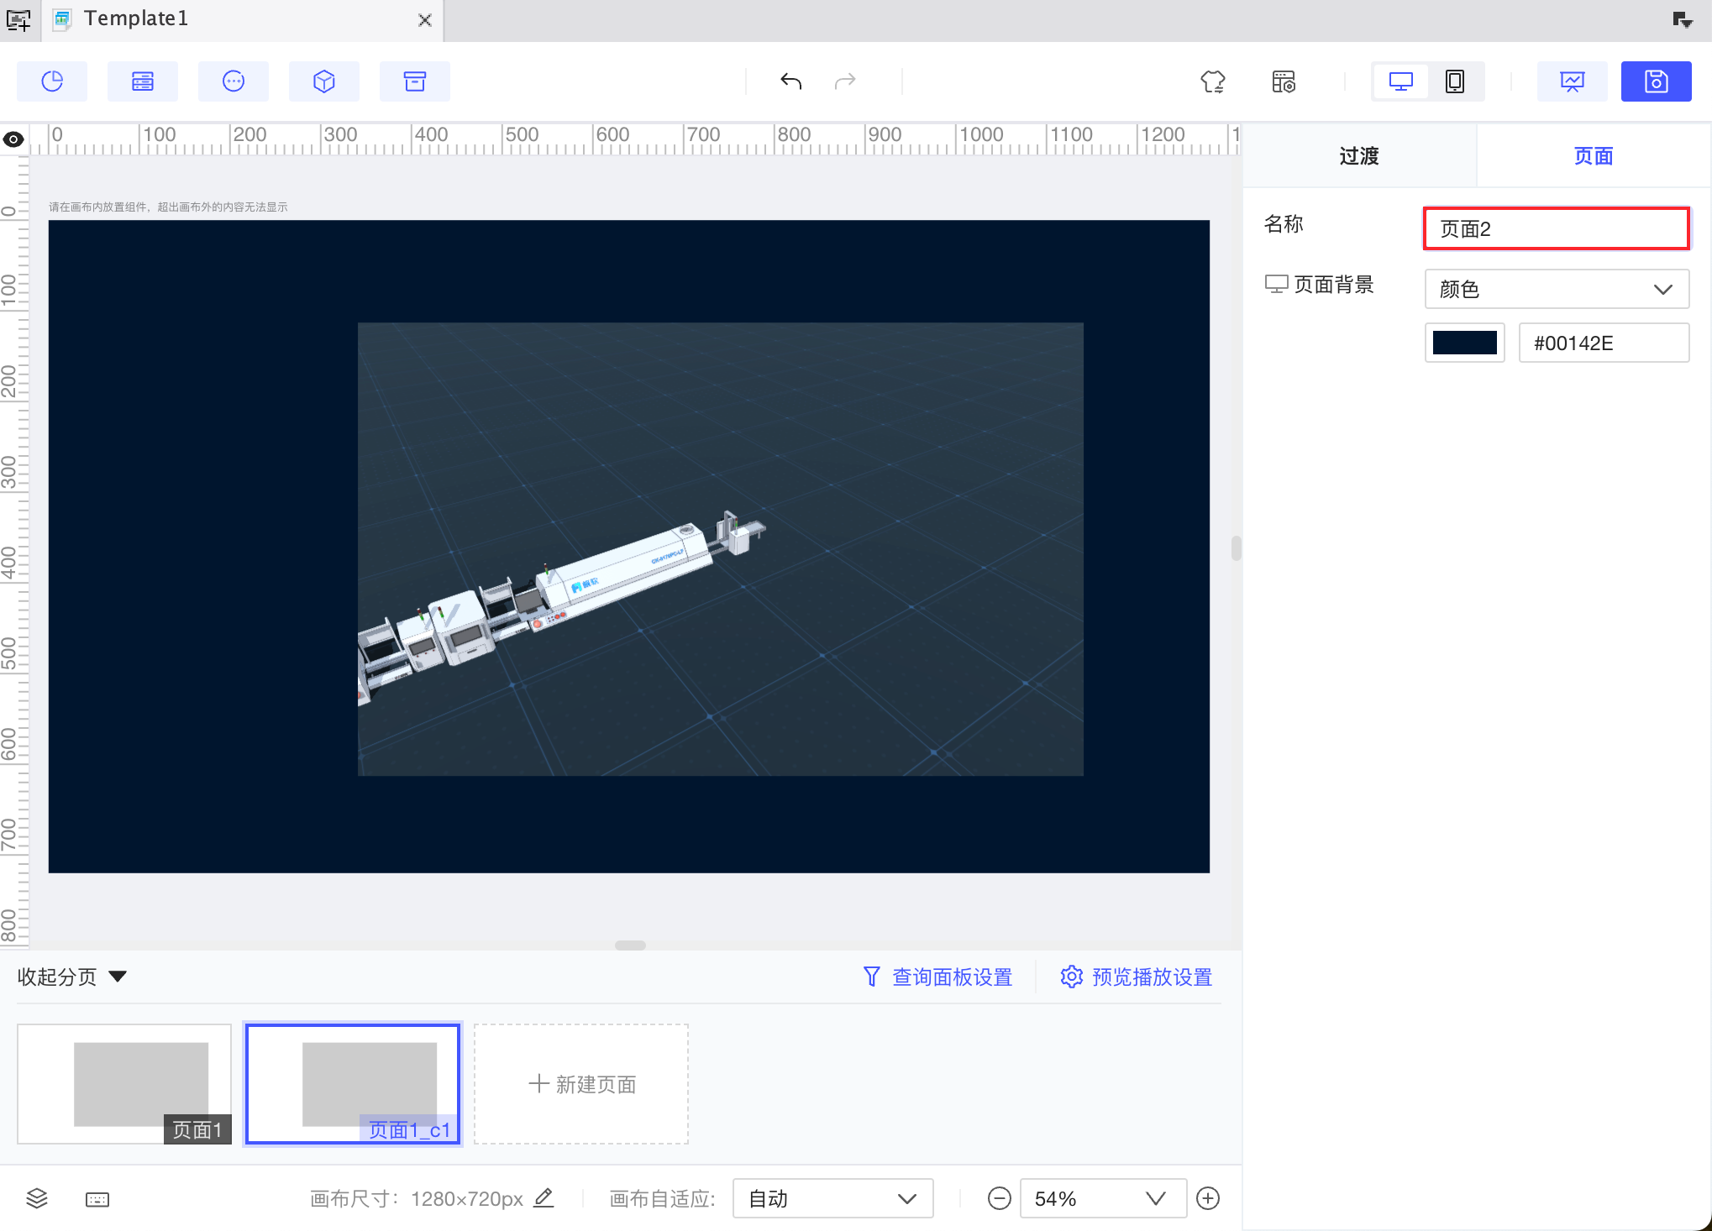
Task: Click 新建页面 to add page
Action: pyautogui.click(x=581, y=1084)
